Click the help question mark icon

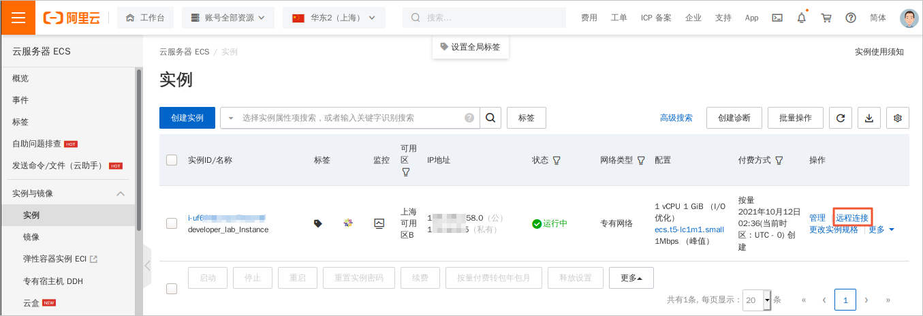pyautogui.click(x=850, y=18)
